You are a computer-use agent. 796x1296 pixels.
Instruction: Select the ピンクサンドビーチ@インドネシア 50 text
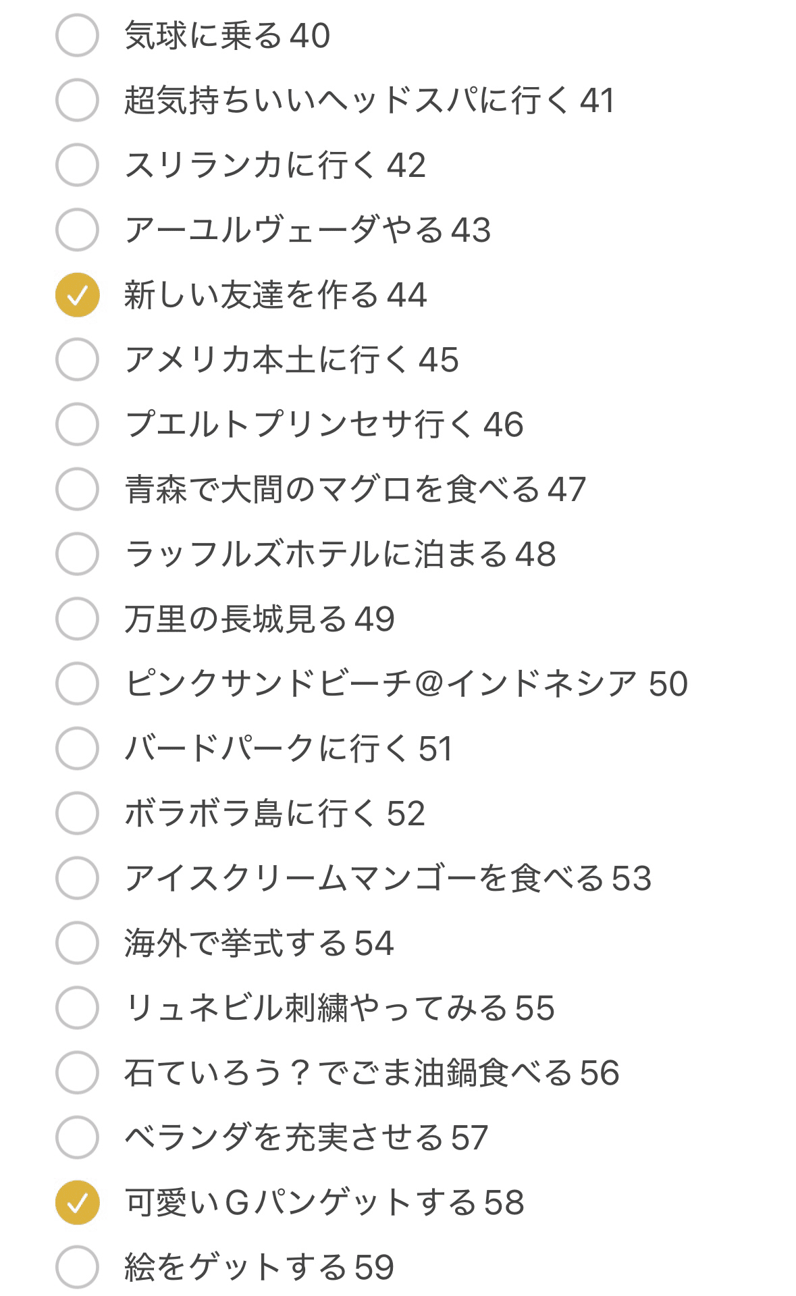pos(406,683)
